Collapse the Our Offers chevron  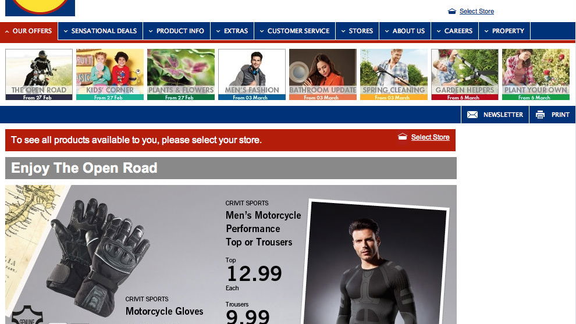[x=7, y=31]
